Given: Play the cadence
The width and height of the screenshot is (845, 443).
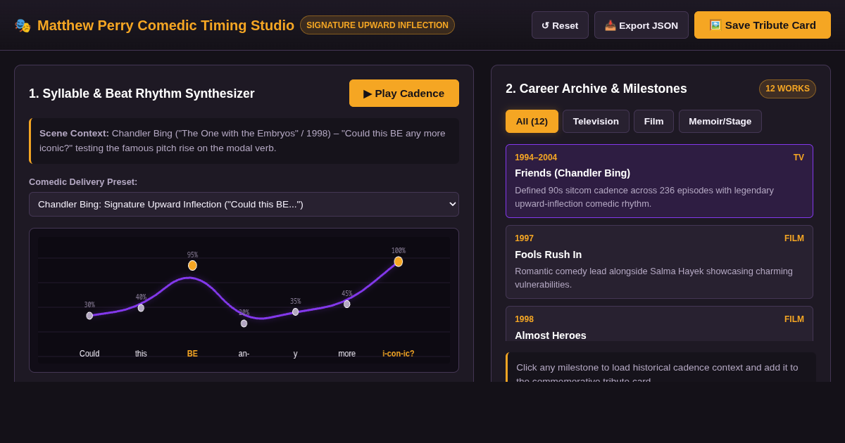Looking at the screenshot, I should tap(404, 94).
